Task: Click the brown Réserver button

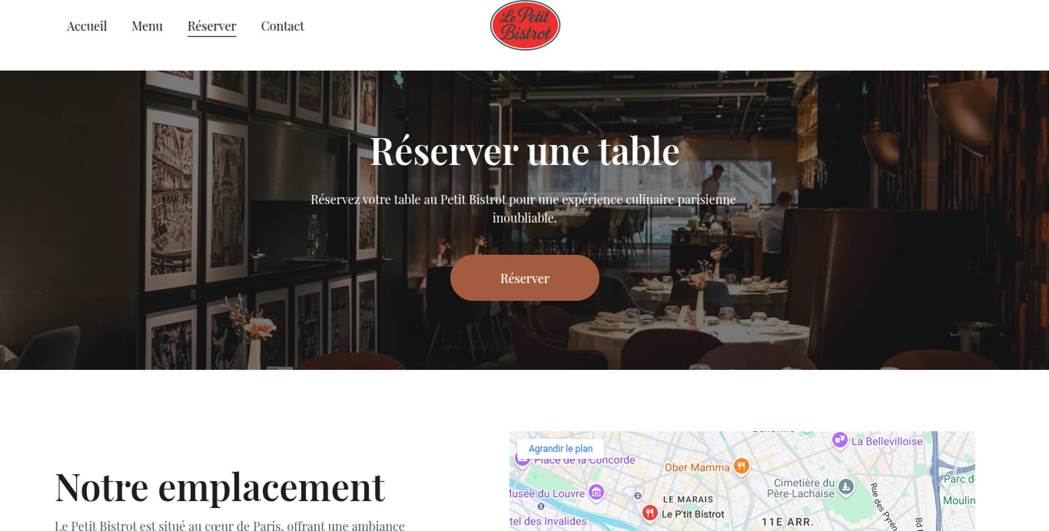Action: tap(524, 278)
